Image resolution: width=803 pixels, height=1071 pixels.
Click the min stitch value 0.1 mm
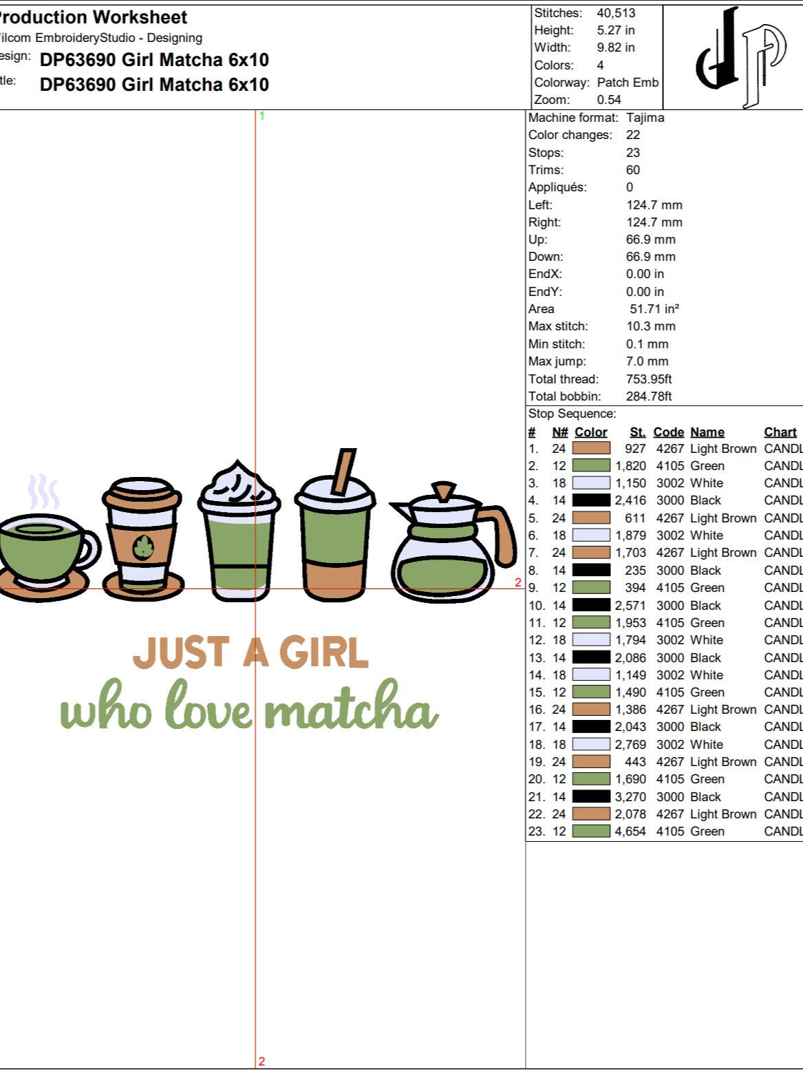click(x=647, y=344)
